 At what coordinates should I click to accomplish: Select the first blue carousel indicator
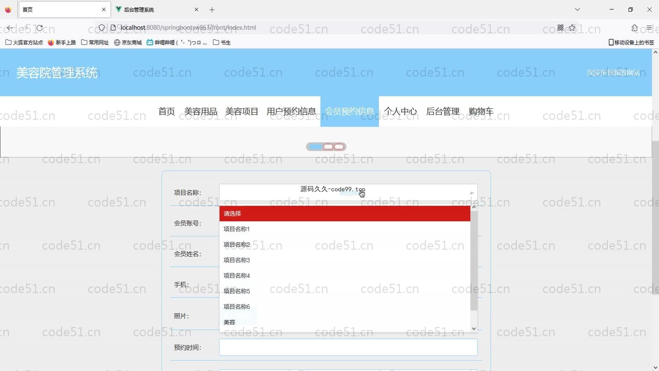pyautogui.click(x=315, y=147)
